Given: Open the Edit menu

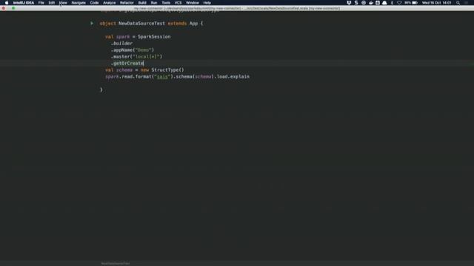Looking at the screenshot, I should [x=52, y=3].
